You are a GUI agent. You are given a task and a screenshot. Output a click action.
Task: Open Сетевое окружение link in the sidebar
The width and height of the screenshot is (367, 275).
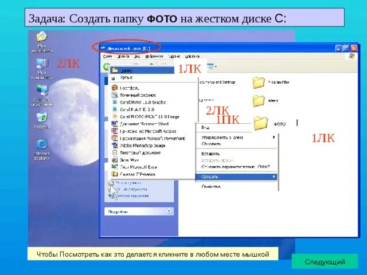coord(132,196)
